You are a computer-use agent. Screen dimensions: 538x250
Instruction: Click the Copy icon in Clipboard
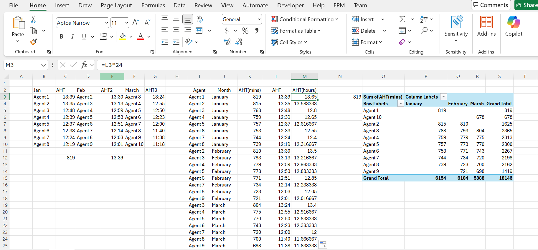pyautogui.click(x=33, y=31)
